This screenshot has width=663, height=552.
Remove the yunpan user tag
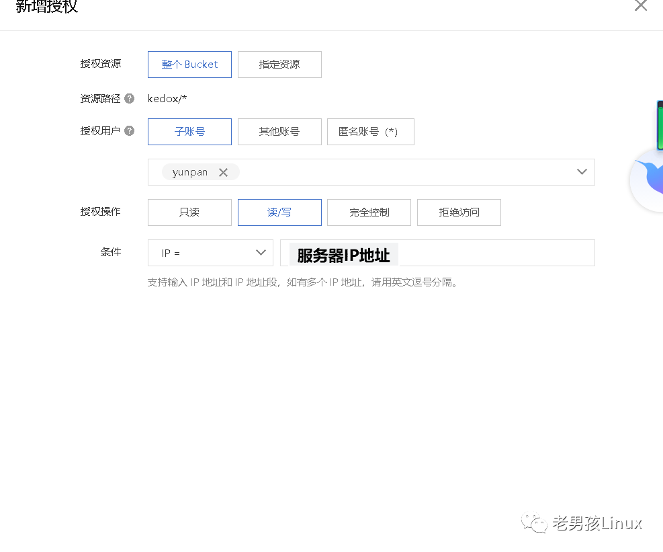223,172
